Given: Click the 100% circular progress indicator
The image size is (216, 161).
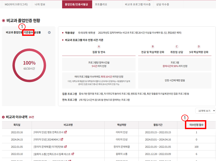Looking at the screenshot, I should (x=29, y=66).
